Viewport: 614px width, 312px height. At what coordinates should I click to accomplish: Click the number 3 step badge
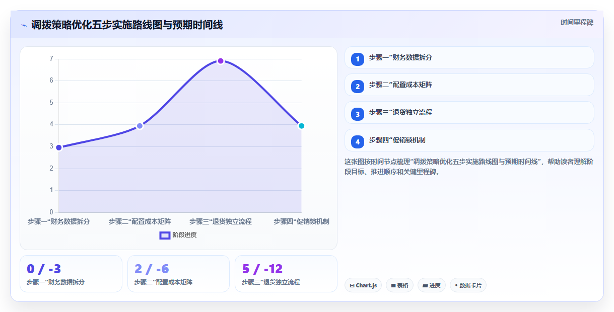pos(358,114)
